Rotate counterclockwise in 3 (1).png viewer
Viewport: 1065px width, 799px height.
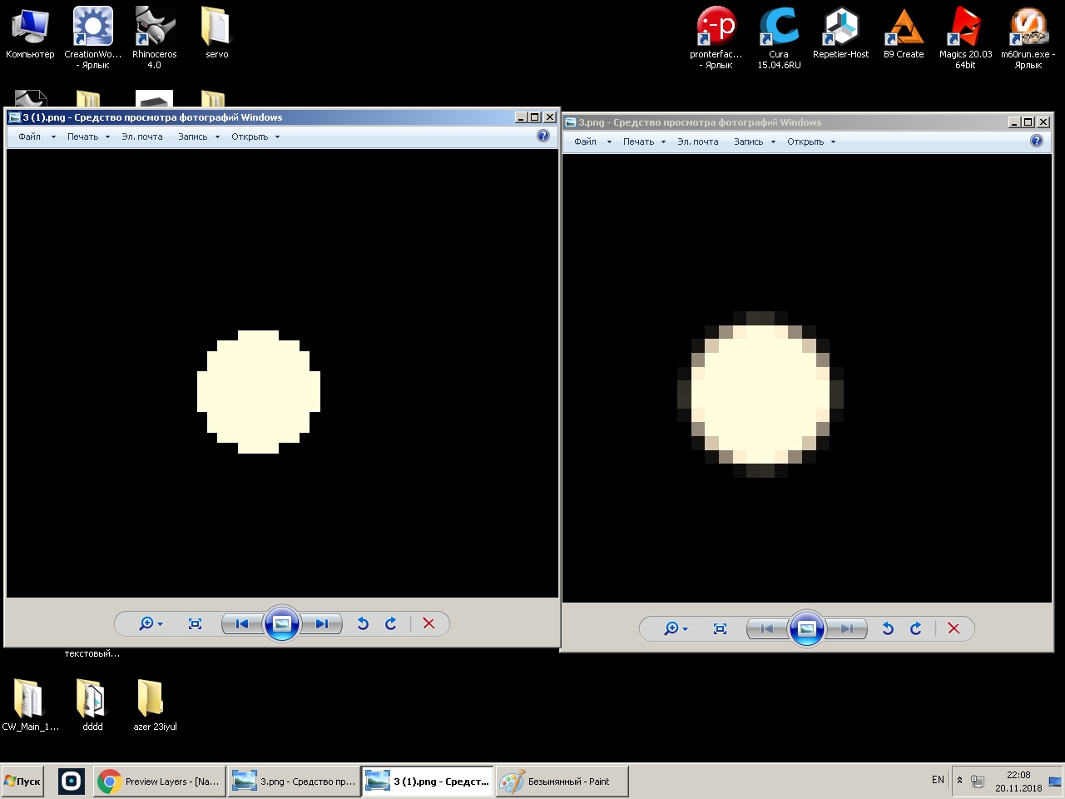coord(363,623)
